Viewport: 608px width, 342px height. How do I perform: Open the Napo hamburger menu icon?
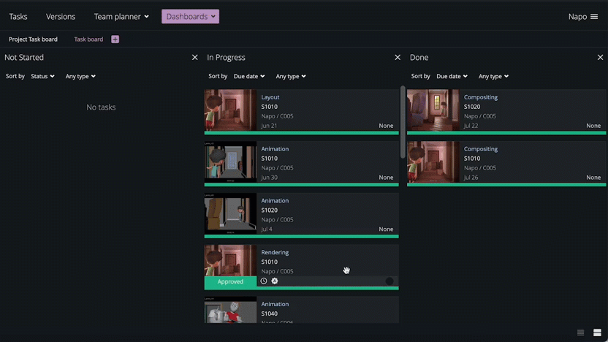coord(594,17)
